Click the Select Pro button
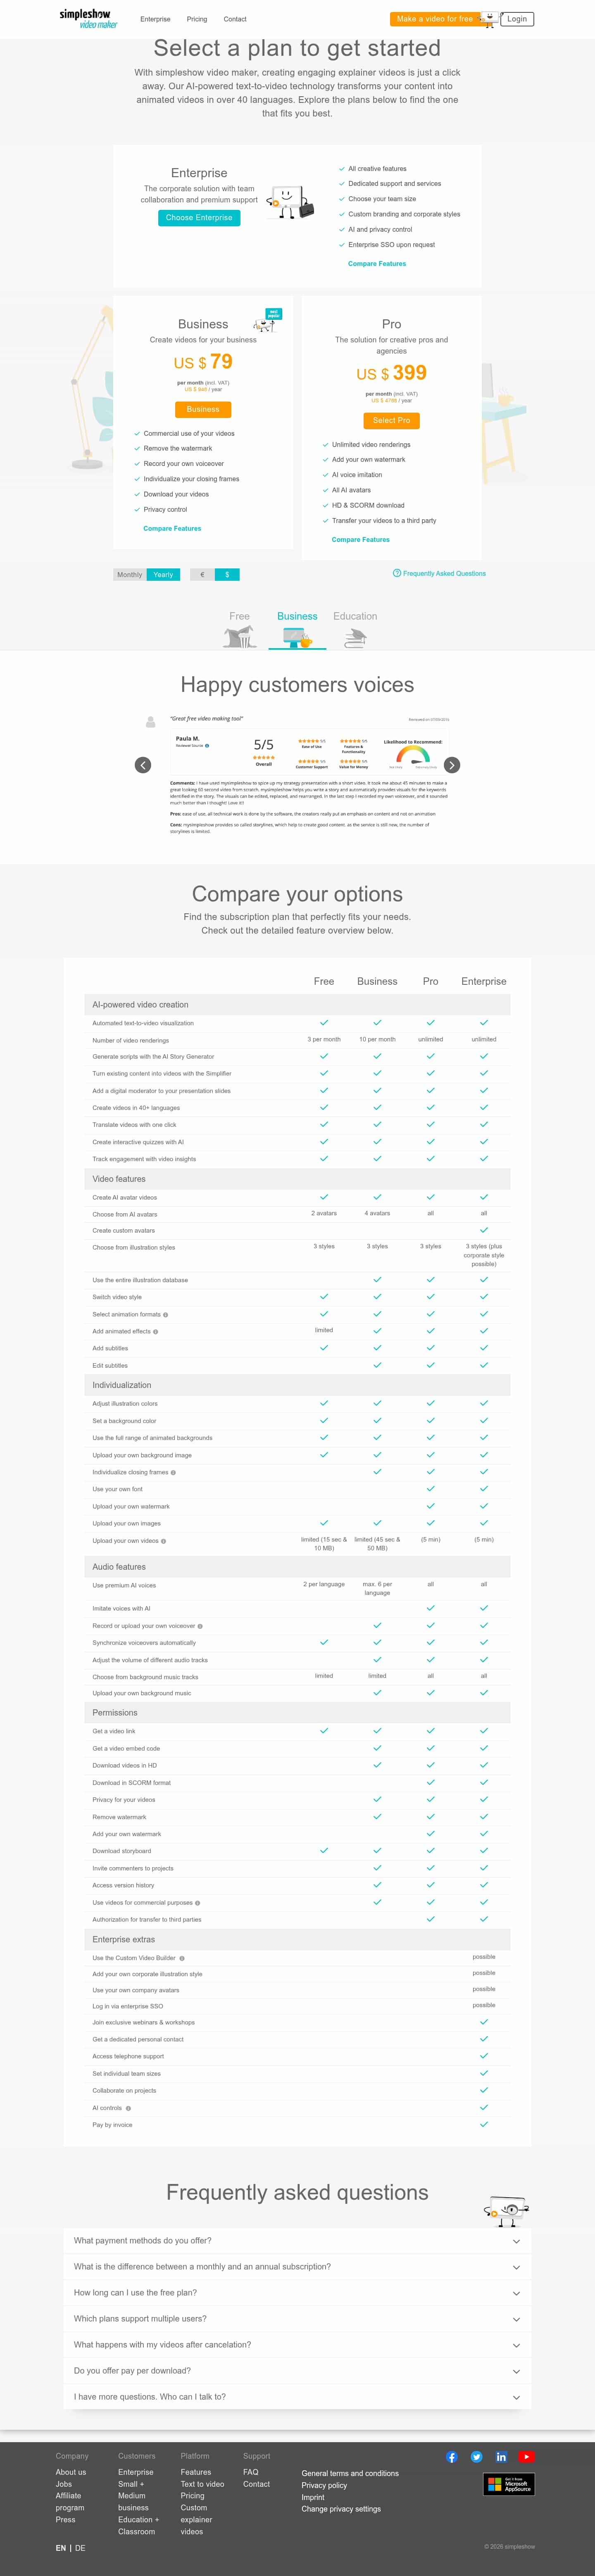 tap(391, 421)
